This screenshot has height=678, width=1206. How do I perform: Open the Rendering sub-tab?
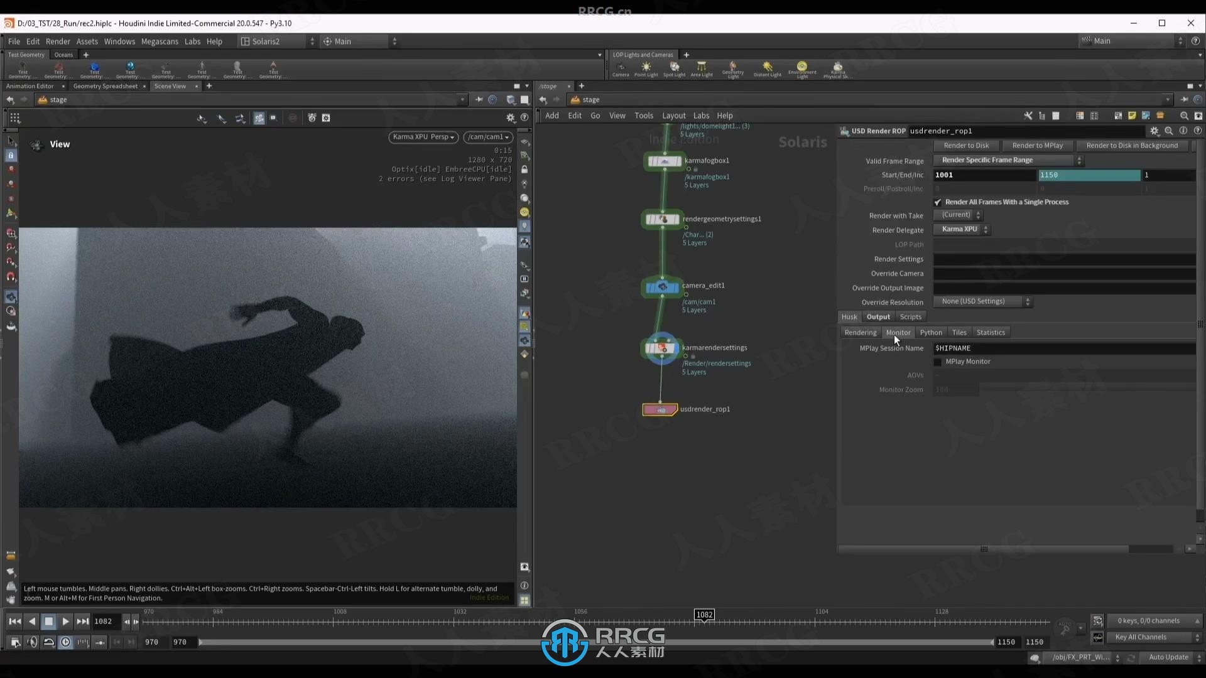pos(860,333)
